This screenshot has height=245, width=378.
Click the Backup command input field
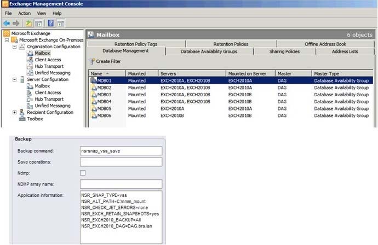click(x=121, y=151)
